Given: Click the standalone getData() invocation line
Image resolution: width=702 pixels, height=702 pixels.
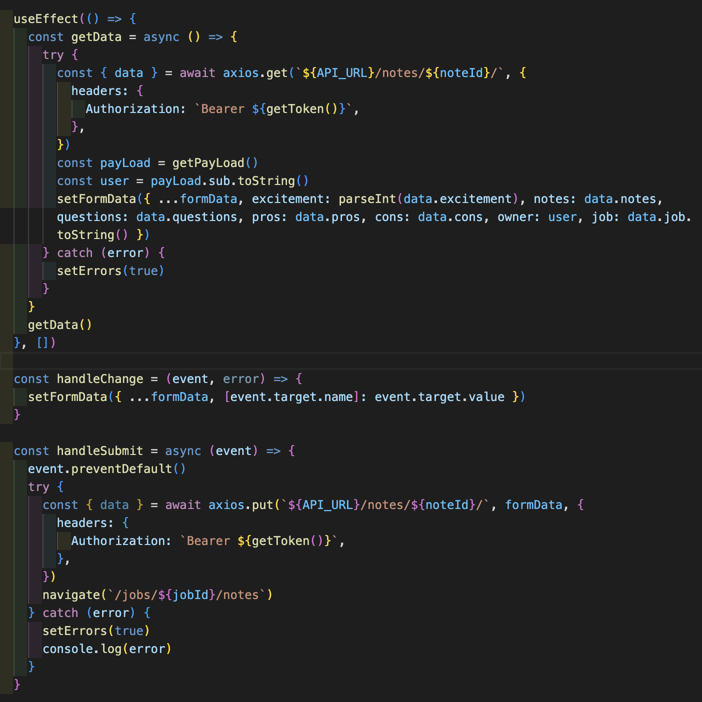Looking at the screenshot, I should tap(60, 325).
